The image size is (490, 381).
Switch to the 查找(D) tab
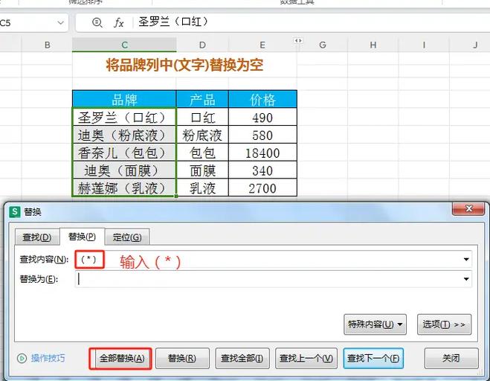[x=37, y=237]
